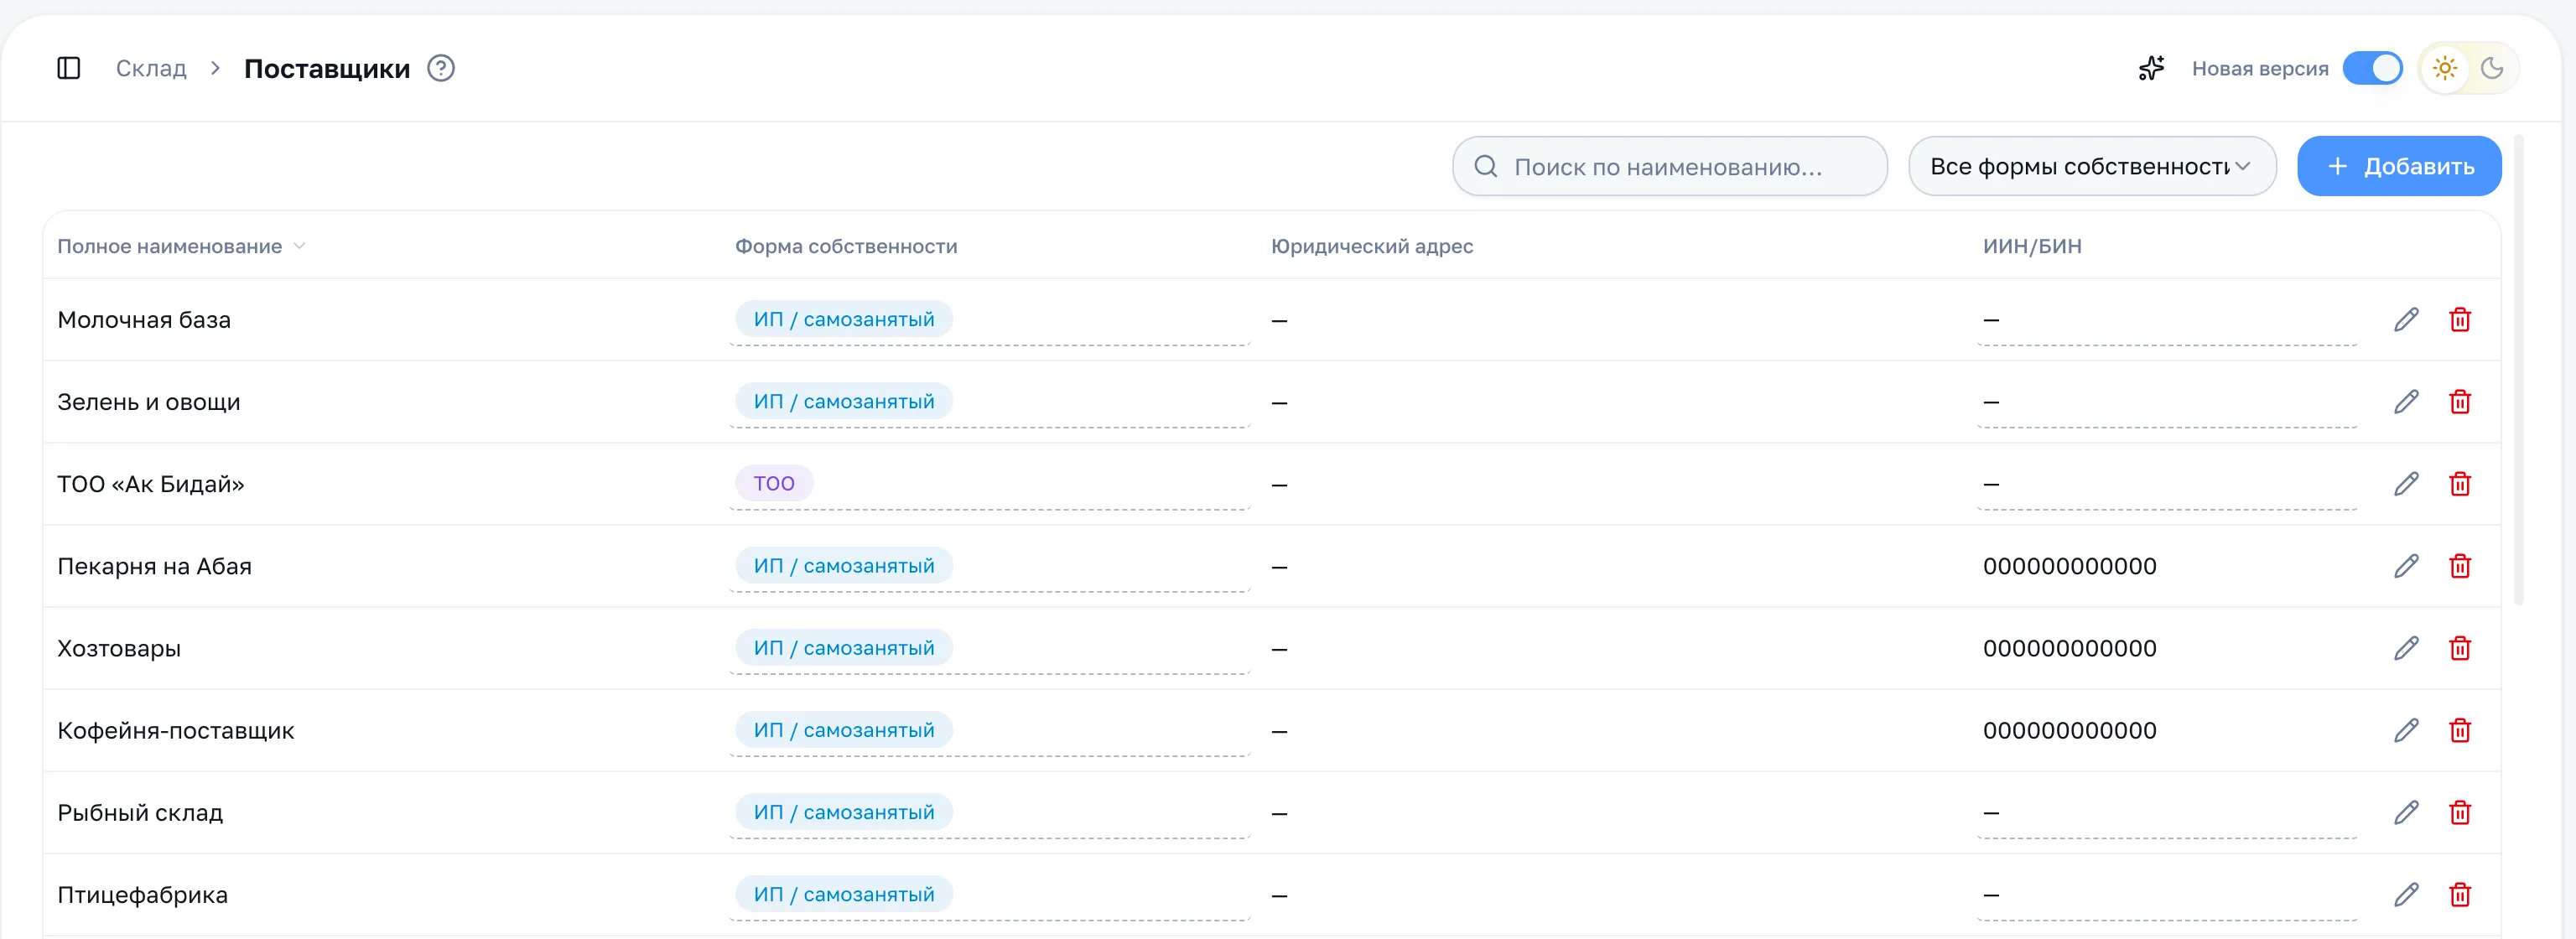Toggle the Новая версия switch

[x=2372, y=68]
